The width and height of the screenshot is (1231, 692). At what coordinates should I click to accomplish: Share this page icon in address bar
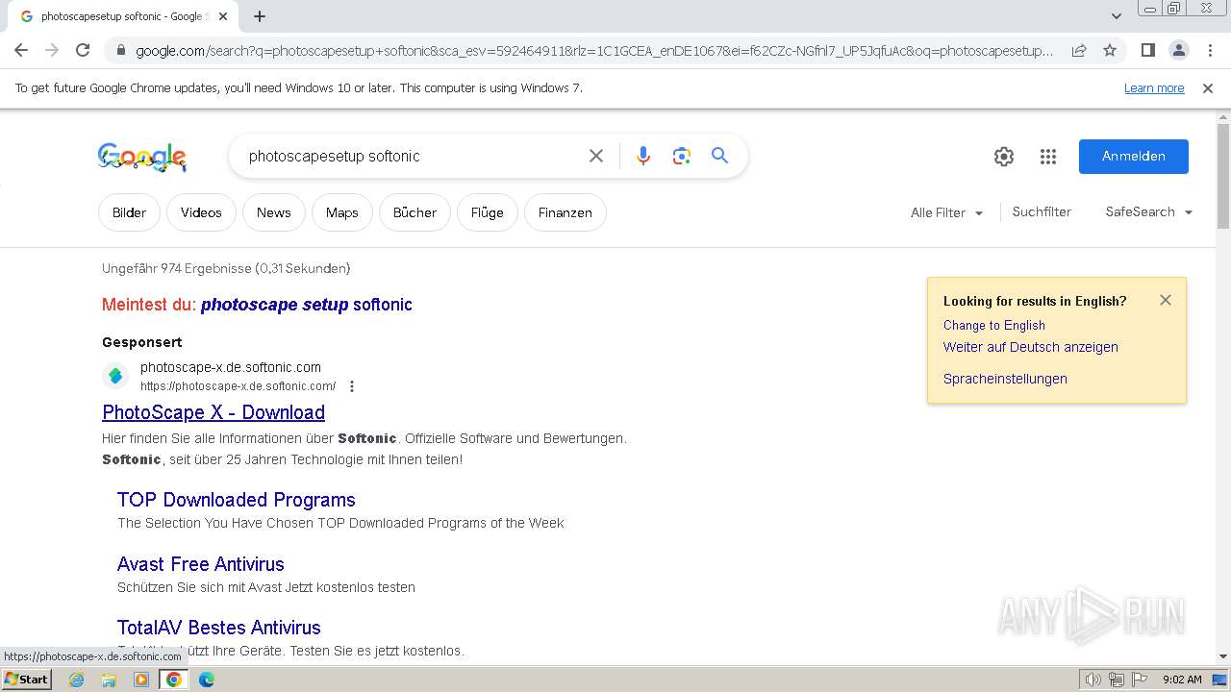pos(1079,50)
